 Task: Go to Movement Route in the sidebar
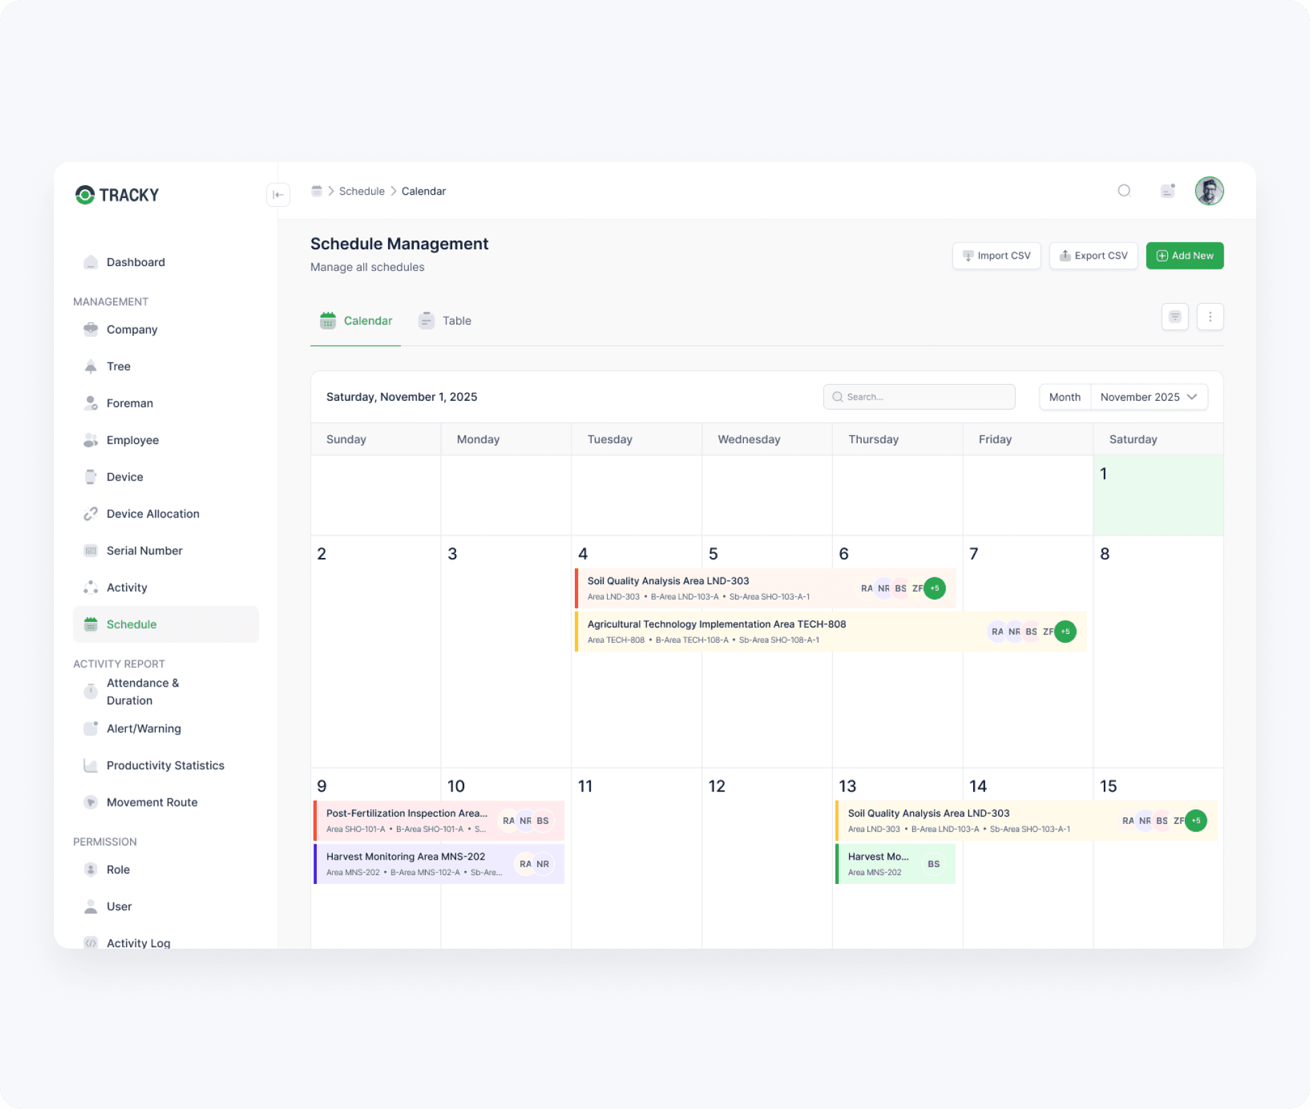coord(152,802)
